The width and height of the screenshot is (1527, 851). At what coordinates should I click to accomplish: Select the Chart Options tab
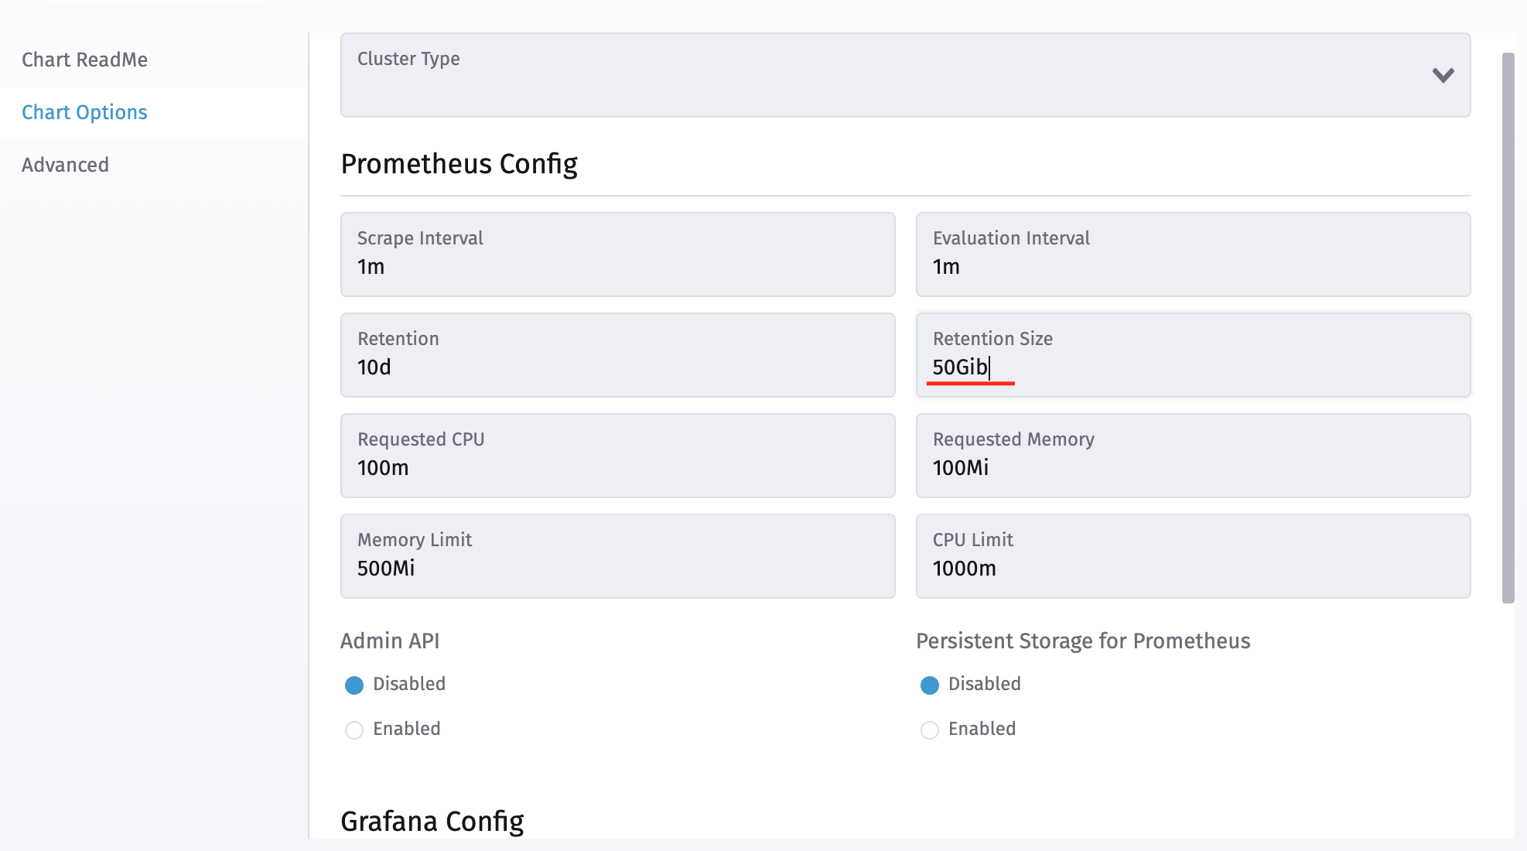pyautogui.click(x=84, y=111)
